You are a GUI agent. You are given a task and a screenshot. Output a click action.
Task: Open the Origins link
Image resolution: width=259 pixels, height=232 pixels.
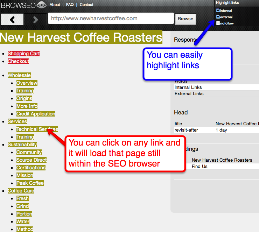click(x=24, y=98)
